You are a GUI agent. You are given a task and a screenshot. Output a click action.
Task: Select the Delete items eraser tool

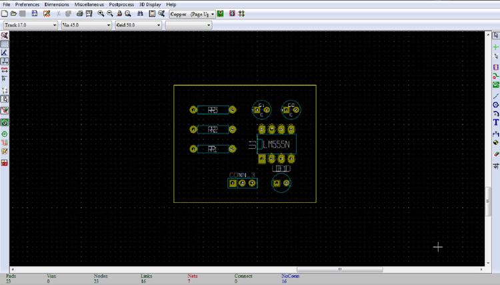click(x=495, y=154)
